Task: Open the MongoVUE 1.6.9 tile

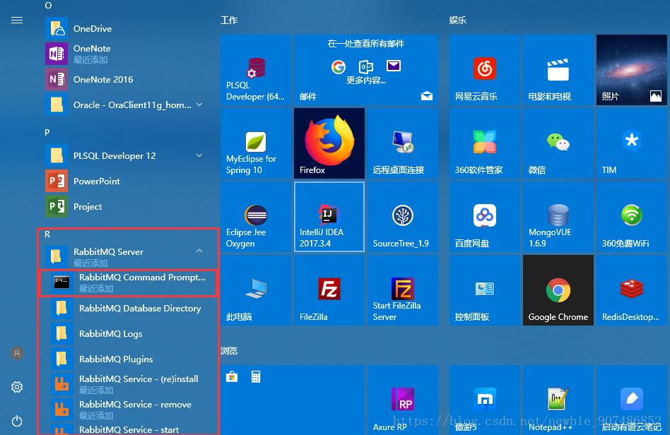Action: point(558,217)
